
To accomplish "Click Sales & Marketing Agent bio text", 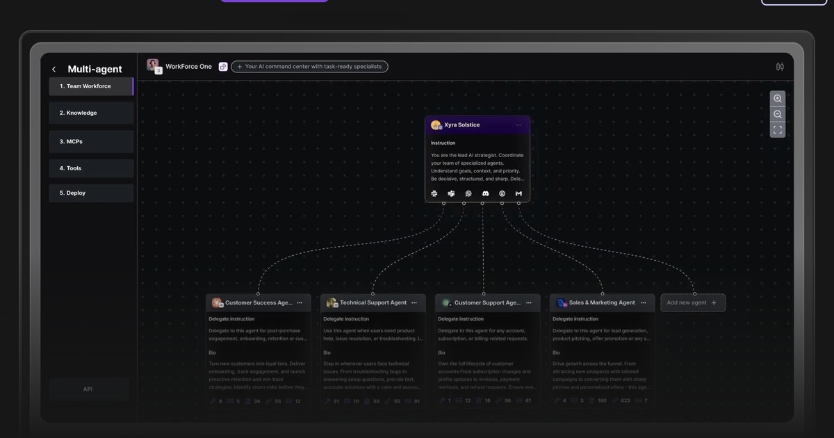I will tap(602, 375).
